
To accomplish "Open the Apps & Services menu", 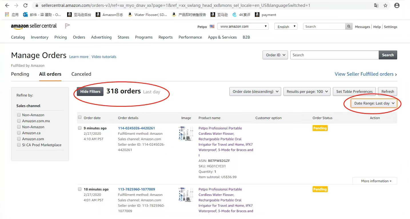I will pyautogui.click(x=222, y=37).
